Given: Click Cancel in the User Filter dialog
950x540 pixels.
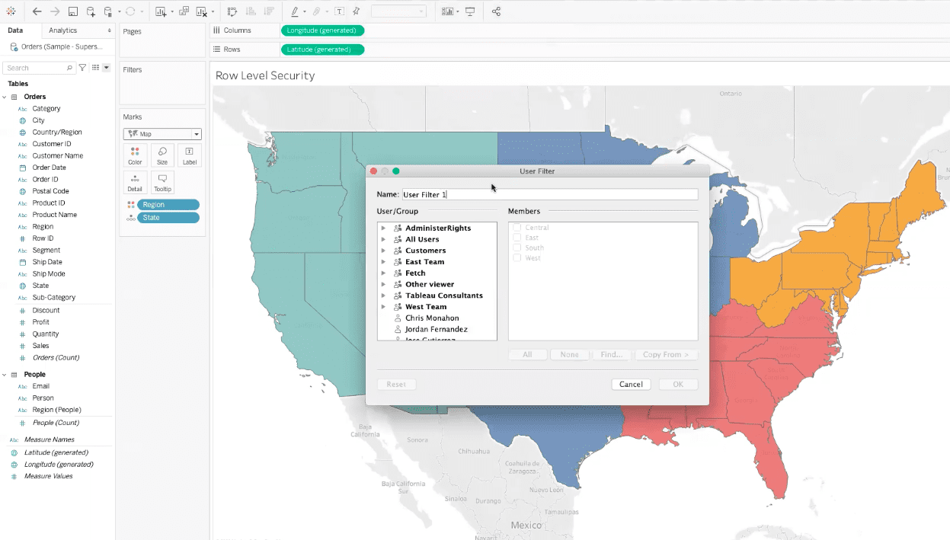Looking at the screenshot, I should [x=631, y=384].
